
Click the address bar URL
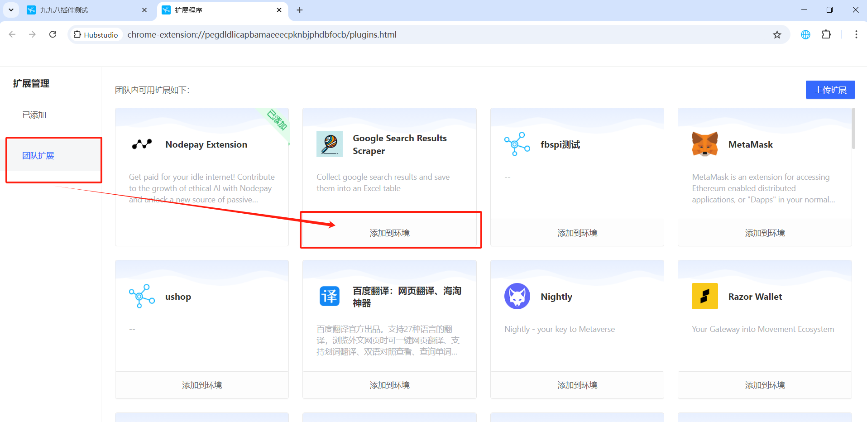pyautogui.click(x=262, y=35)
